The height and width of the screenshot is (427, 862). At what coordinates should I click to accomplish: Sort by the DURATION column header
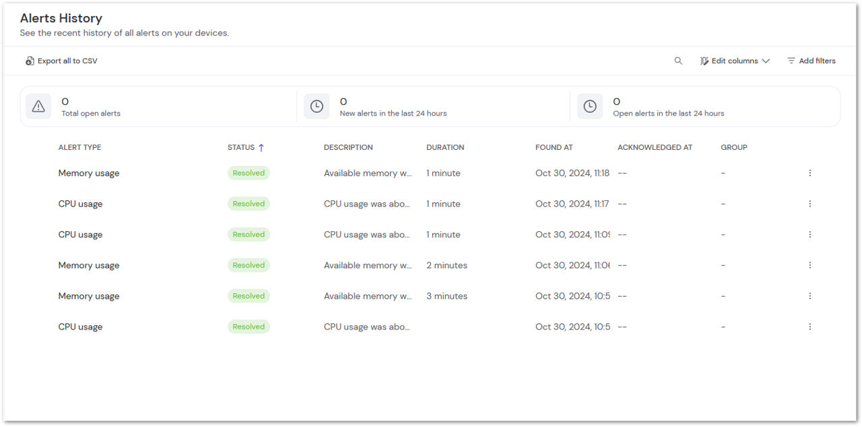[445, 147]
